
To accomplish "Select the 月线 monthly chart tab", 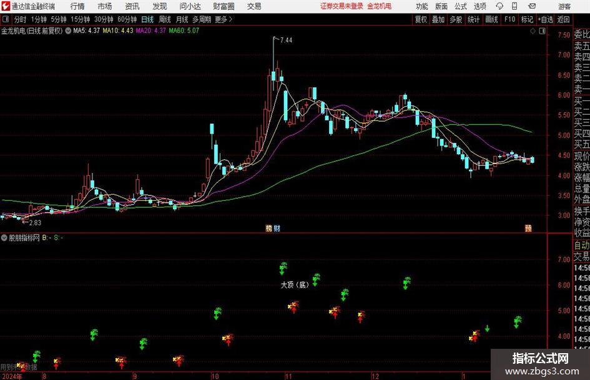I will pyautogui.click(x=182, y=19).
